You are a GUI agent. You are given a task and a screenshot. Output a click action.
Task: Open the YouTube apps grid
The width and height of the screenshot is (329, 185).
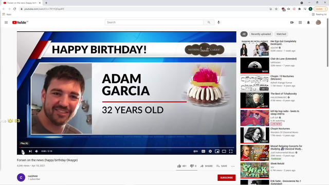(300, 23)
